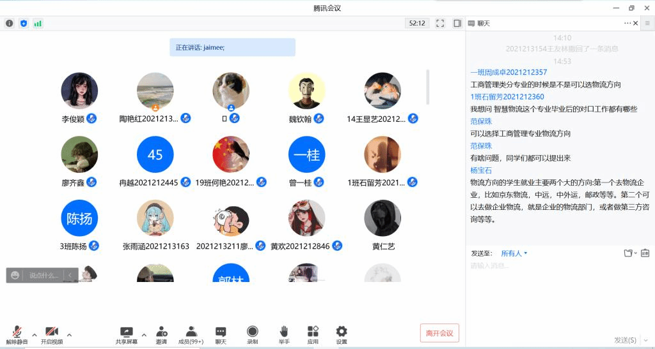The width and height of the screenshot is (655, 349).
Task: Open the 设置 settings gear
Action: coord(342,332)
